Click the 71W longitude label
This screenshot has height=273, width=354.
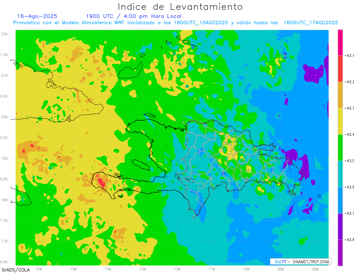tap(212, 269)
